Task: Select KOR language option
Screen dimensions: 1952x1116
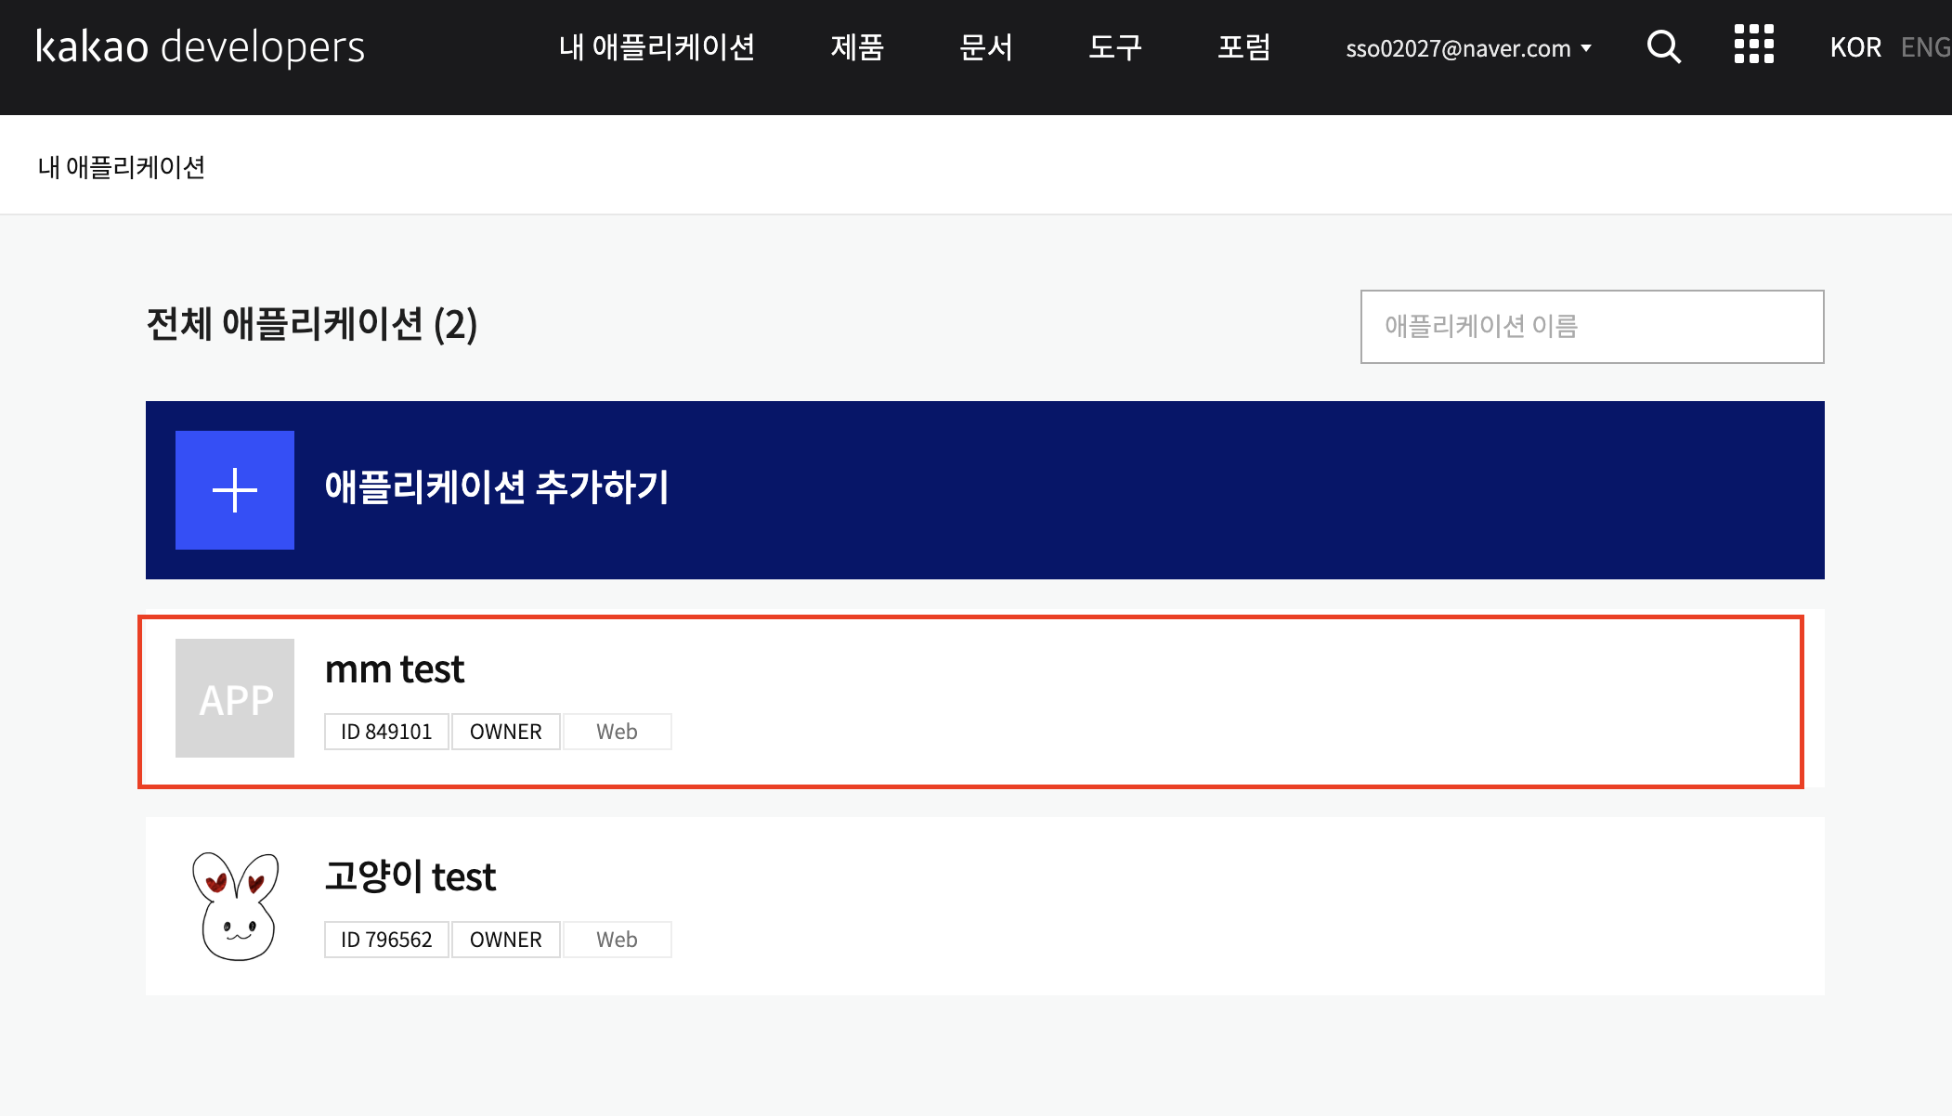Action: coord(1854,47)
